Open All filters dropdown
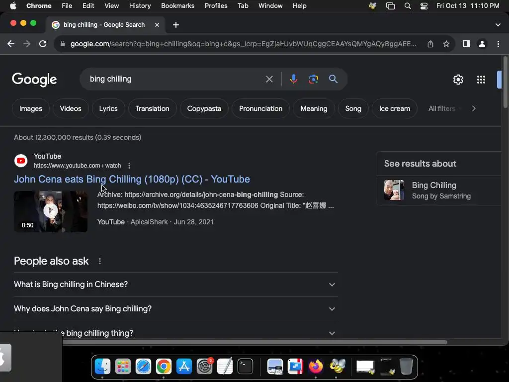This screenshot has width=509, height=382. [441, 108]
